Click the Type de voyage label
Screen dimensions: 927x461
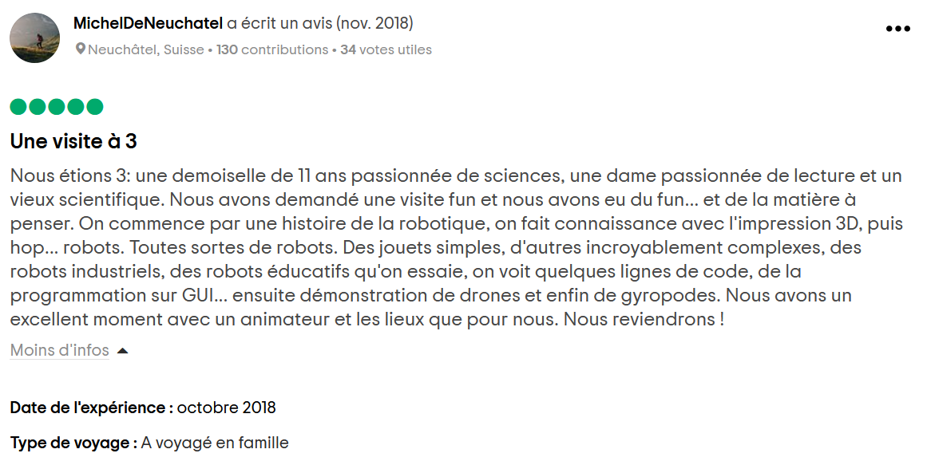tap(74, 443)
